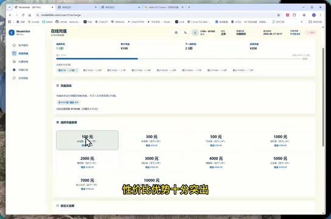Open the extensions puzzle icon
Screen dimensions: 331x219
tap(294, 15)
